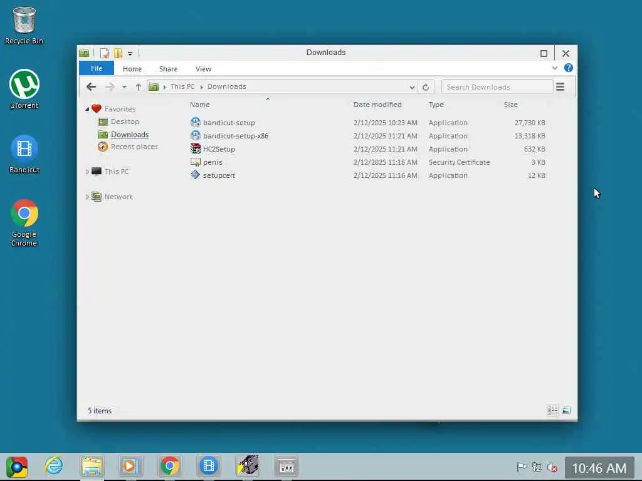
Task: Click the muted volume tray icon
Action: pyautogui.click(x=552, y=467)
